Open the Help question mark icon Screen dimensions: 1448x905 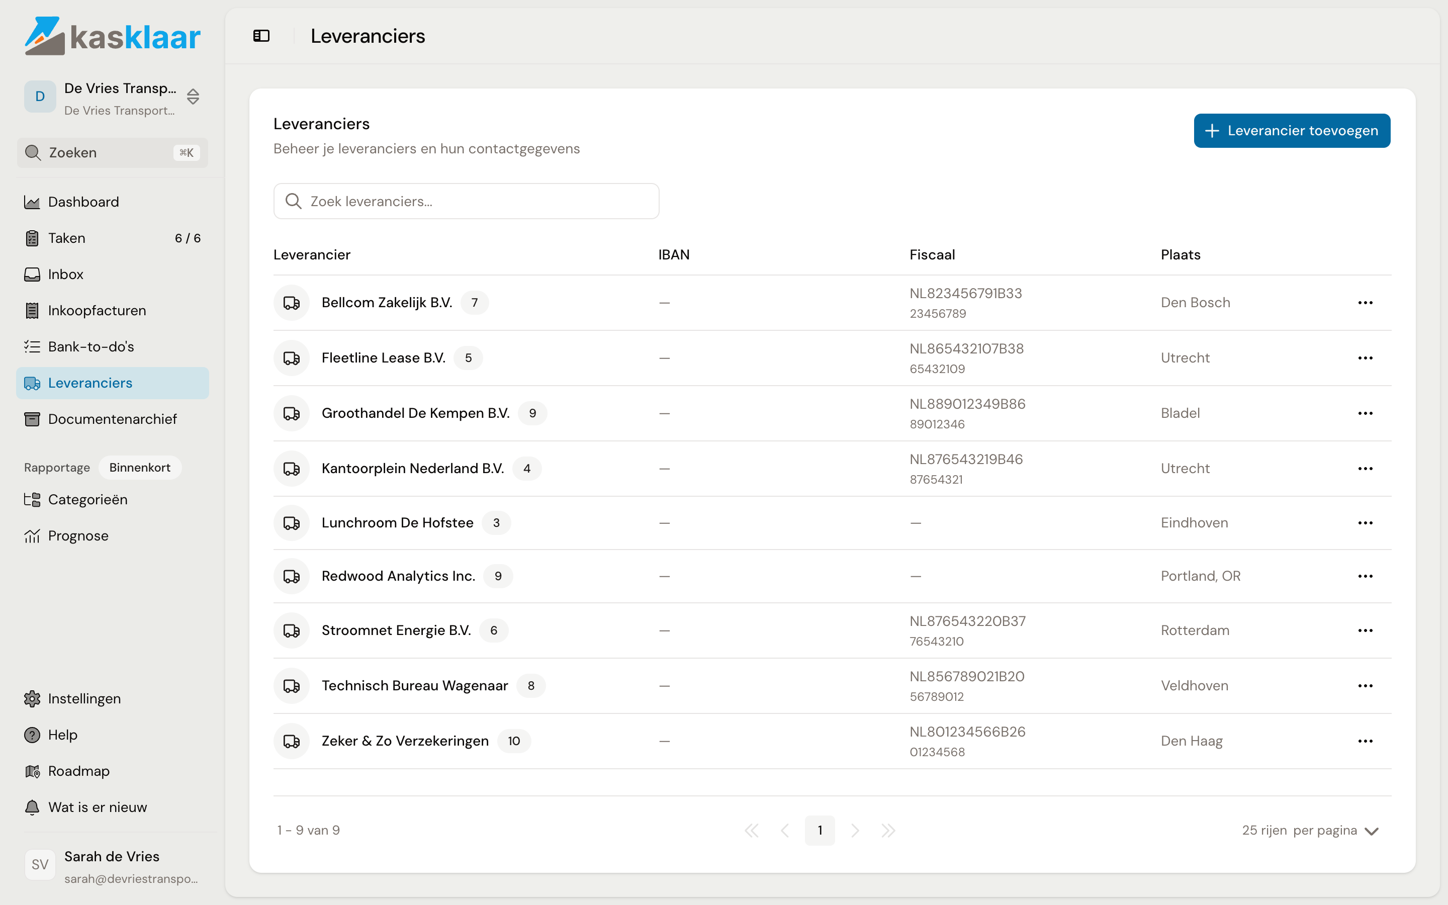(32, 735)
